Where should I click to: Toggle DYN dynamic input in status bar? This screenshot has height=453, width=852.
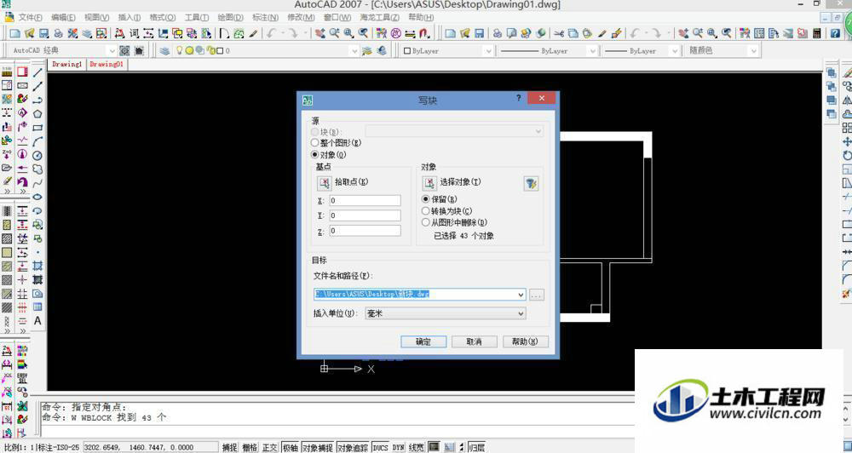click(x=398, y=448)
